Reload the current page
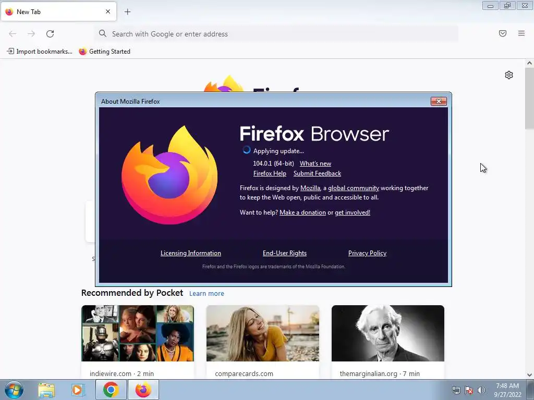This screenshot has height=400, width=534. [50, 34]
